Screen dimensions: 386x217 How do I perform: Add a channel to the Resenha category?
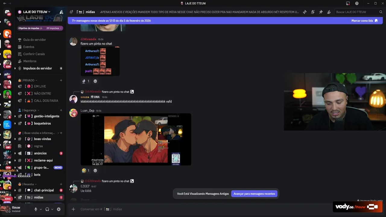[x=61, y=184]
